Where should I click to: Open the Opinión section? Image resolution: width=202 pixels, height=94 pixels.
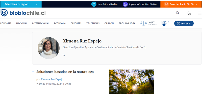(x=109, y=23)
